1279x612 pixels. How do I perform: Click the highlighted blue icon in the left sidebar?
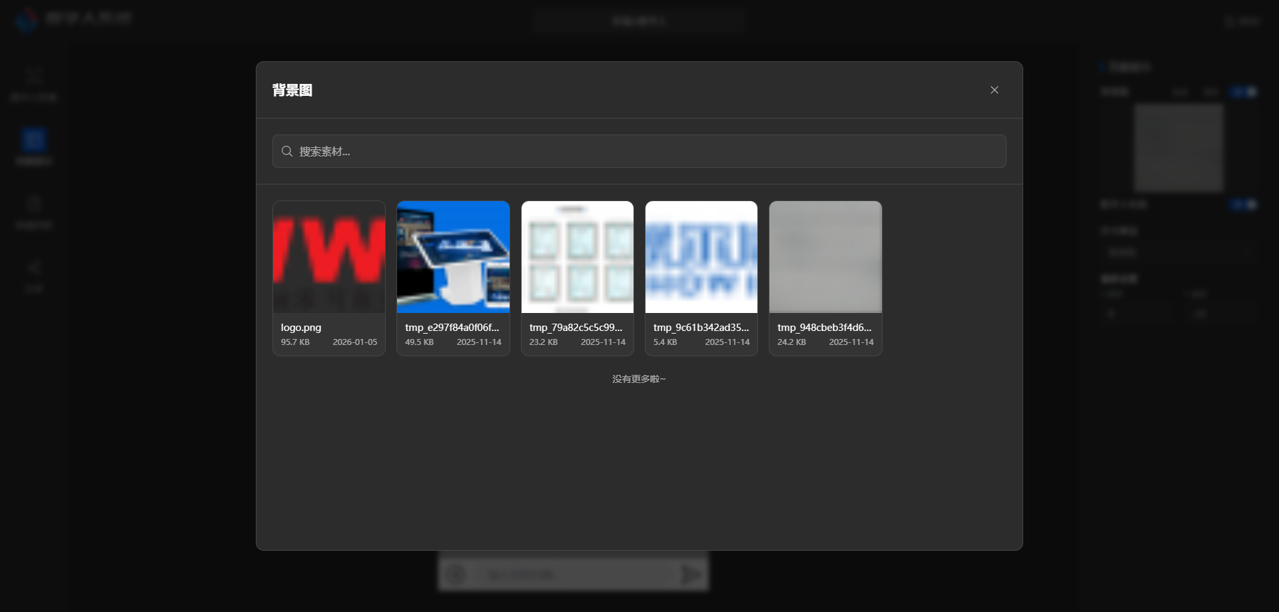click(33, 141)
